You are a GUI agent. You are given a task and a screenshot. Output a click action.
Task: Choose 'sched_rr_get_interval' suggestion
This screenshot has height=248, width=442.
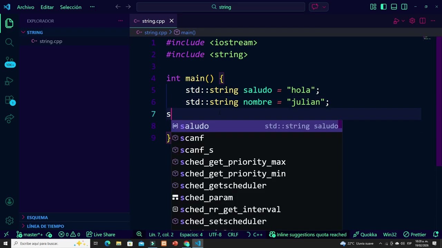(257, 209)
